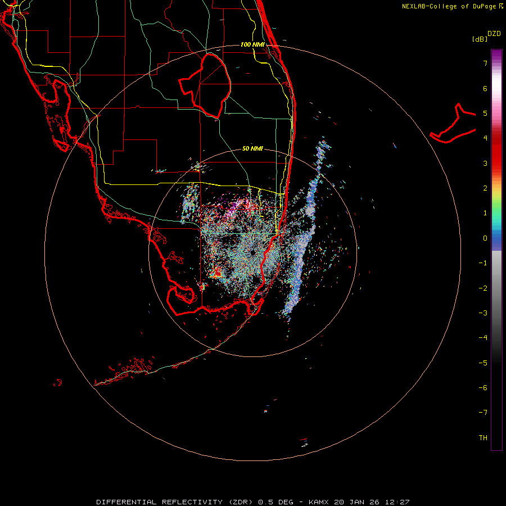Click the Lake Okeechobee outline on map
Screen dimensions: 506x506
tap(205, 86)
